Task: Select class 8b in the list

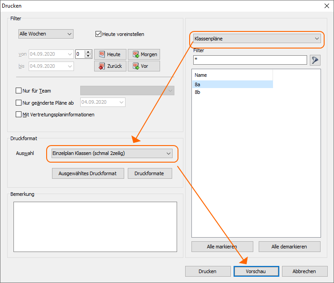Action: click(x=233, y=92)
